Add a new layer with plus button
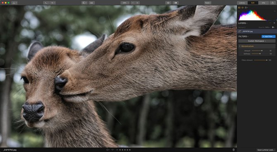Screen dimensions: 277x152 coord(275,23)
